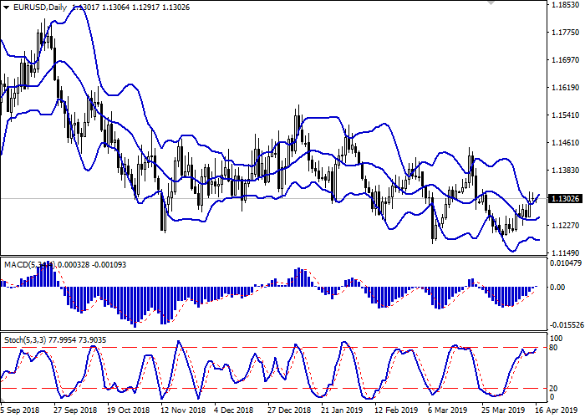Viewport: 585px width, 418px height.
Task: Select the 27 Dec 2018 date marker
Action: click(291, 411)
